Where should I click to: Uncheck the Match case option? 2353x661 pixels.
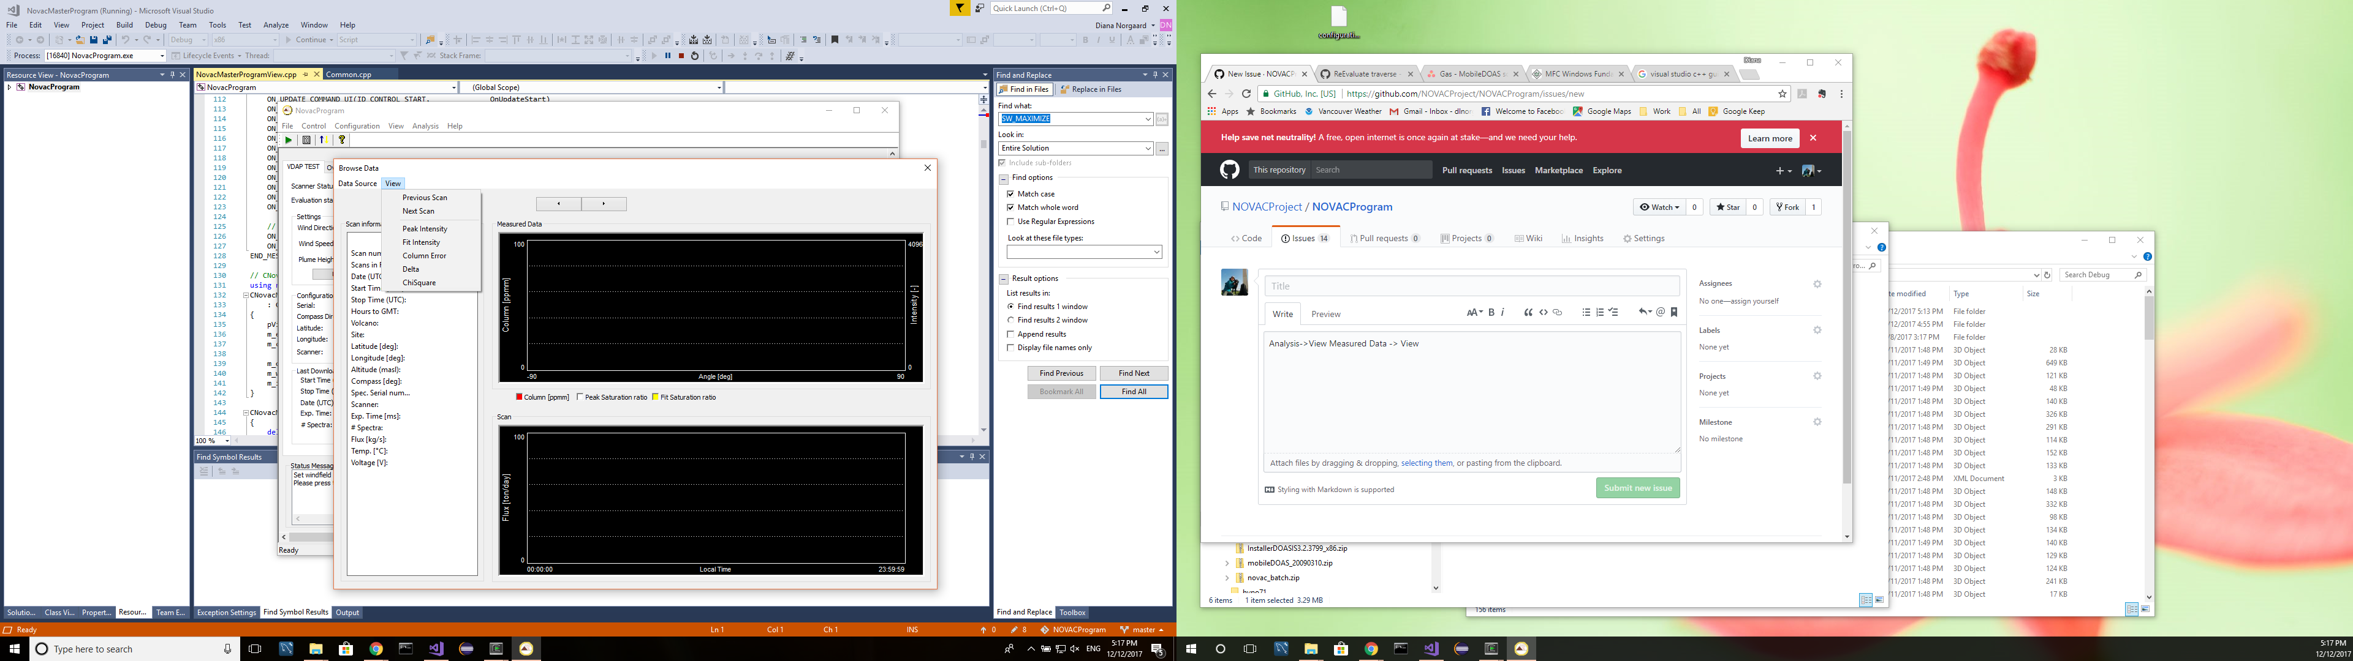point(1010,193)
